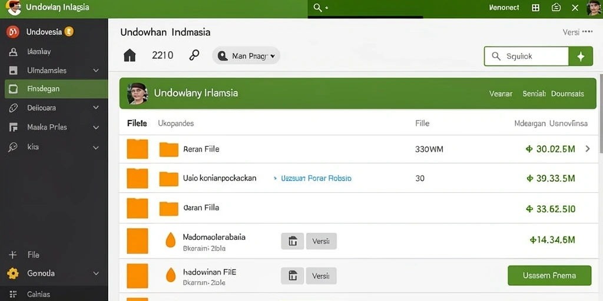The height and width of the screenshot is (301, 603).
Task: Click the Maaka Prles icon
Action: [13, 127]
